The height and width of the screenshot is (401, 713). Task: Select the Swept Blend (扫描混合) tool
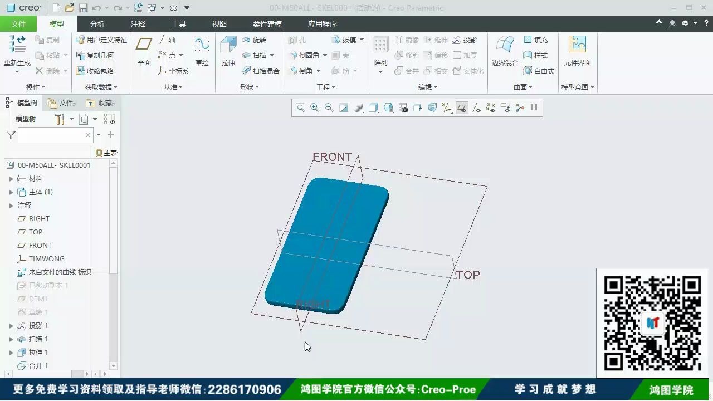(261, 71)
